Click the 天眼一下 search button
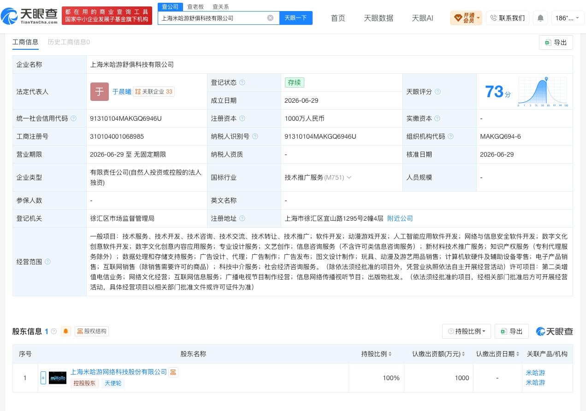 point(296,18)
